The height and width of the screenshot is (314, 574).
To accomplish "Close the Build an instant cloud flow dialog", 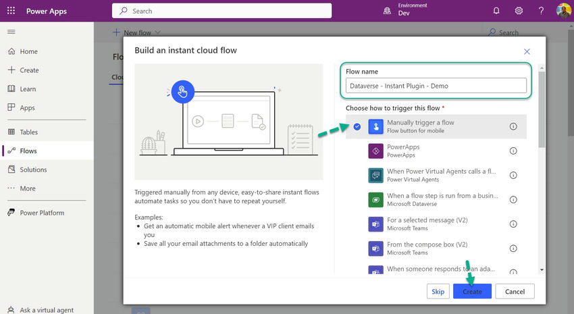I will 527,51.
